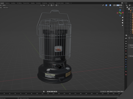Click the Scene name field
Screen dimensions: 133x99
click(x=129, y=3)
